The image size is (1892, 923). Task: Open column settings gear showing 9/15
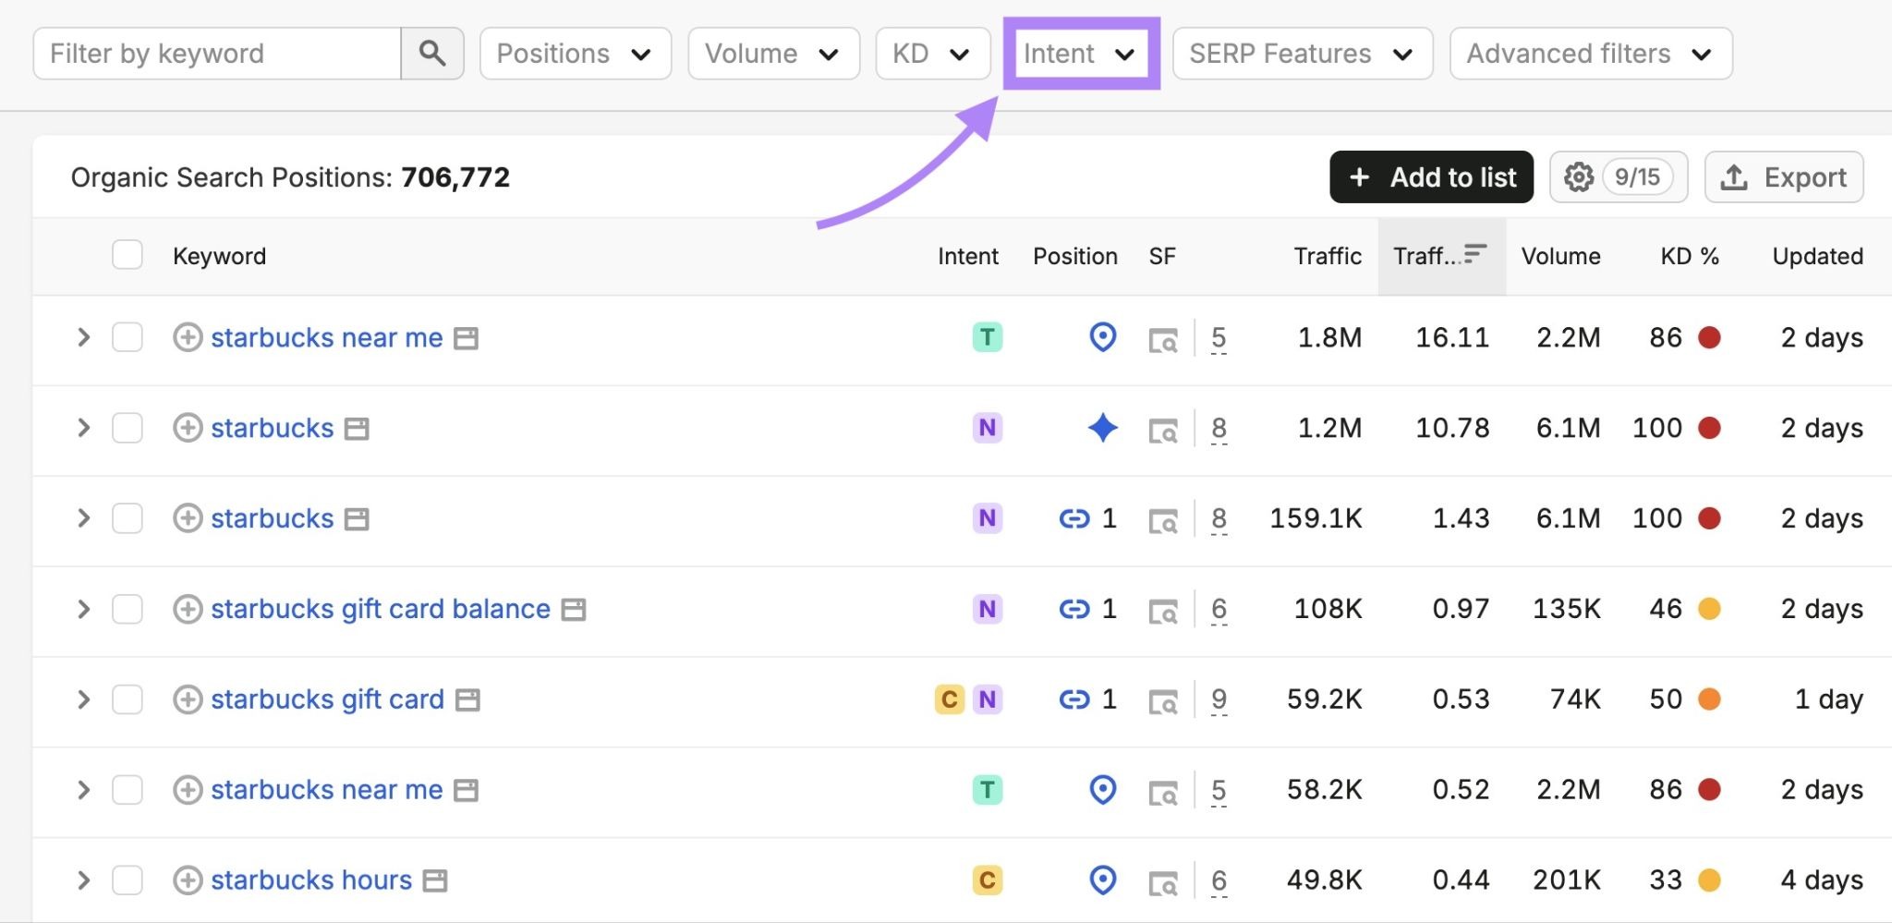[x=1619, y=176]
